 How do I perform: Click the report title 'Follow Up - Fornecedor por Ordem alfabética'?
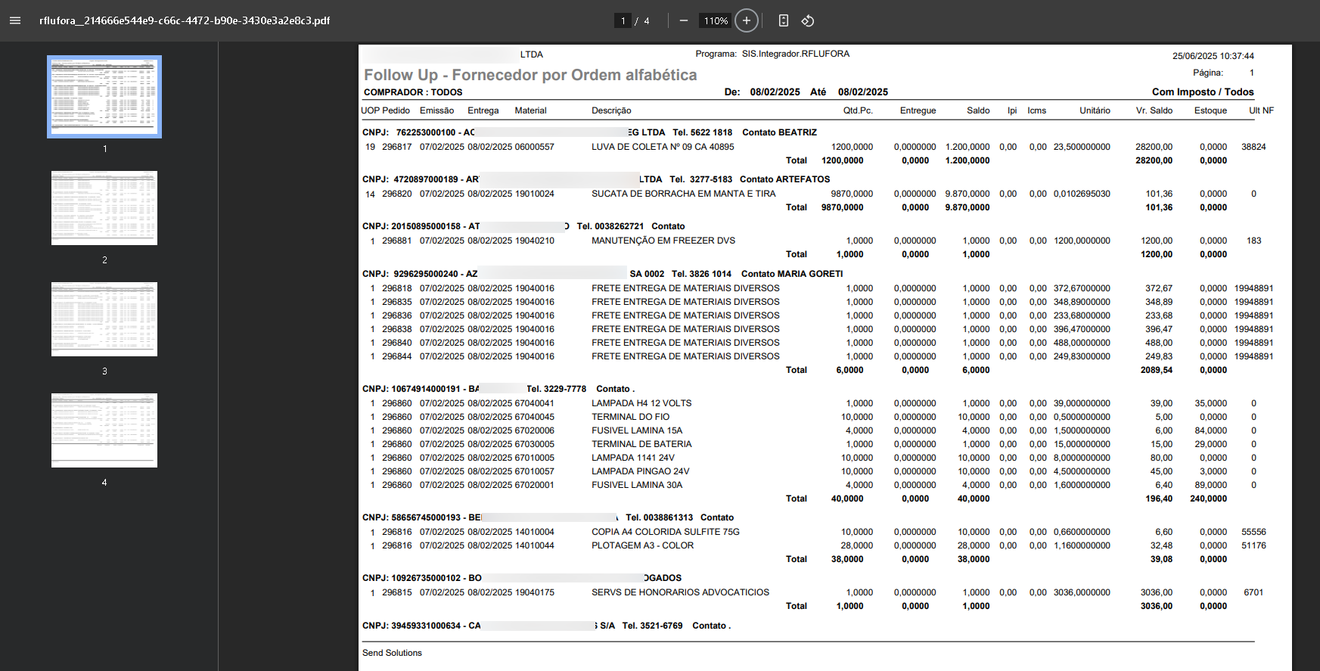pyautogui.click(x=530, y=75)
